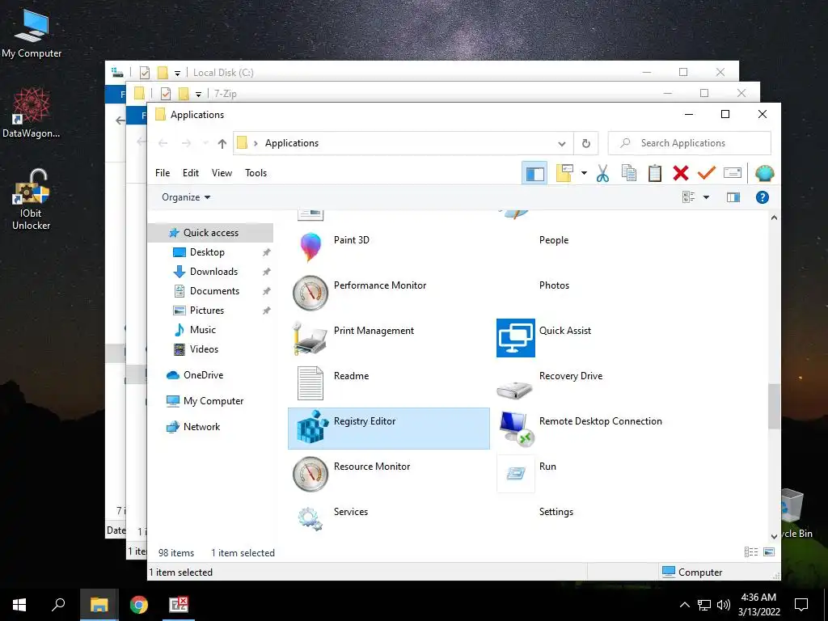828x621 pixels.
Task: Switch to large icons view in status bar
Action: [x=769, y=551]
